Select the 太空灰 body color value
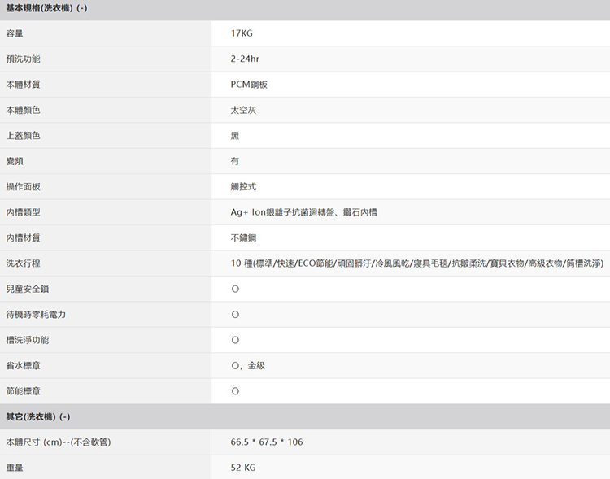This screenshot has height=479, width=610. pyautogui.click(x=244, y=110)
